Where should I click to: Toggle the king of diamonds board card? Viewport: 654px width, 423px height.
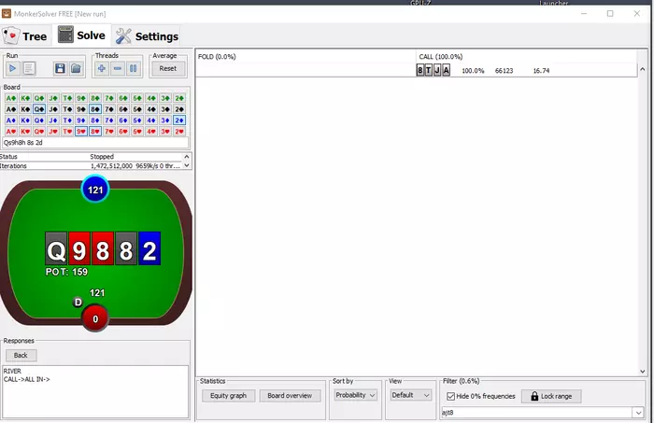pyautogui.click(x=25, y=120)
